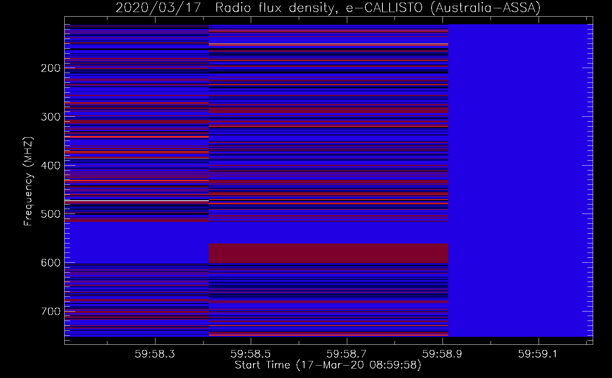Click the 700 frequency tick label

(x=51, y=311)
